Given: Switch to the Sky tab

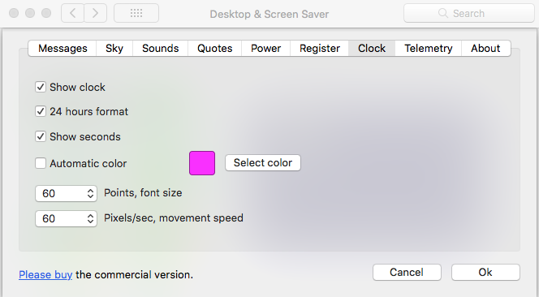Looking at the screenshot, I should point(114,48).
